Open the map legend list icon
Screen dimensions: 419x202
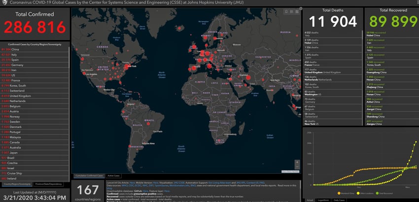290,12
